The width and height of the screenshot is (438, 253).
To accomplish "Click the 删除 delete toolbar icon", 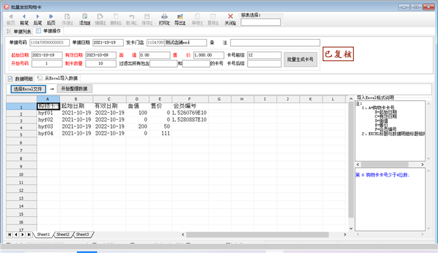I will 115,20.
